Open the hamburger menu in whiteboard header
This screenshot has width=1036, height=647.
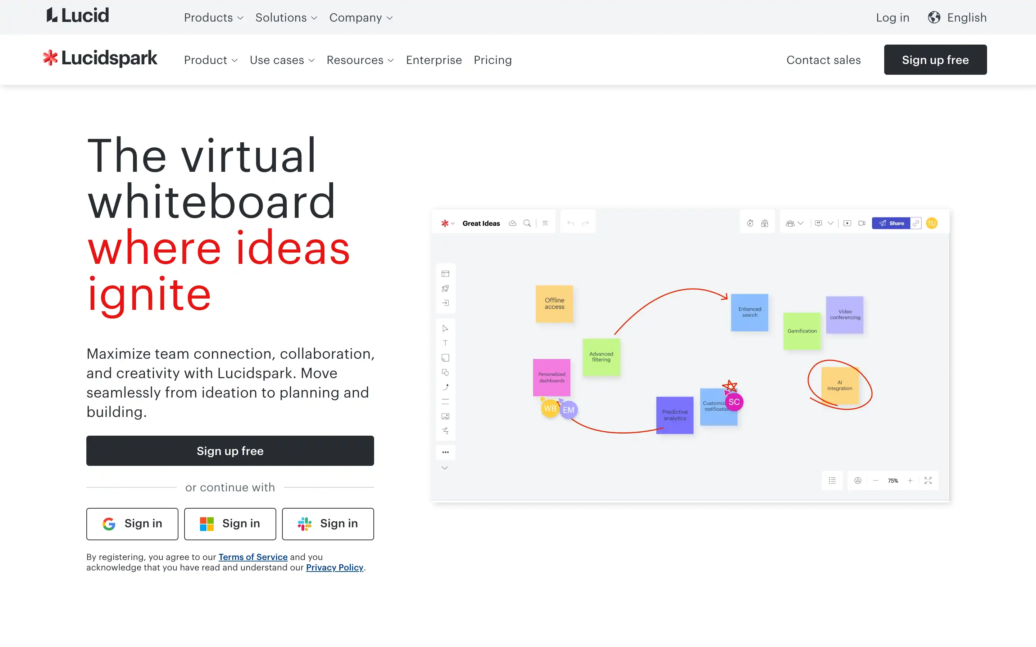pos(545,223)
